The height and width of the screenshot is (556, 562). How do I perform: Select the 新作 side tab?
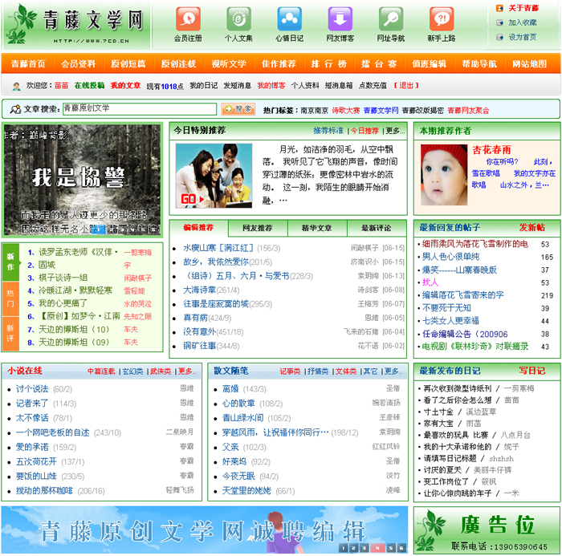10,262
